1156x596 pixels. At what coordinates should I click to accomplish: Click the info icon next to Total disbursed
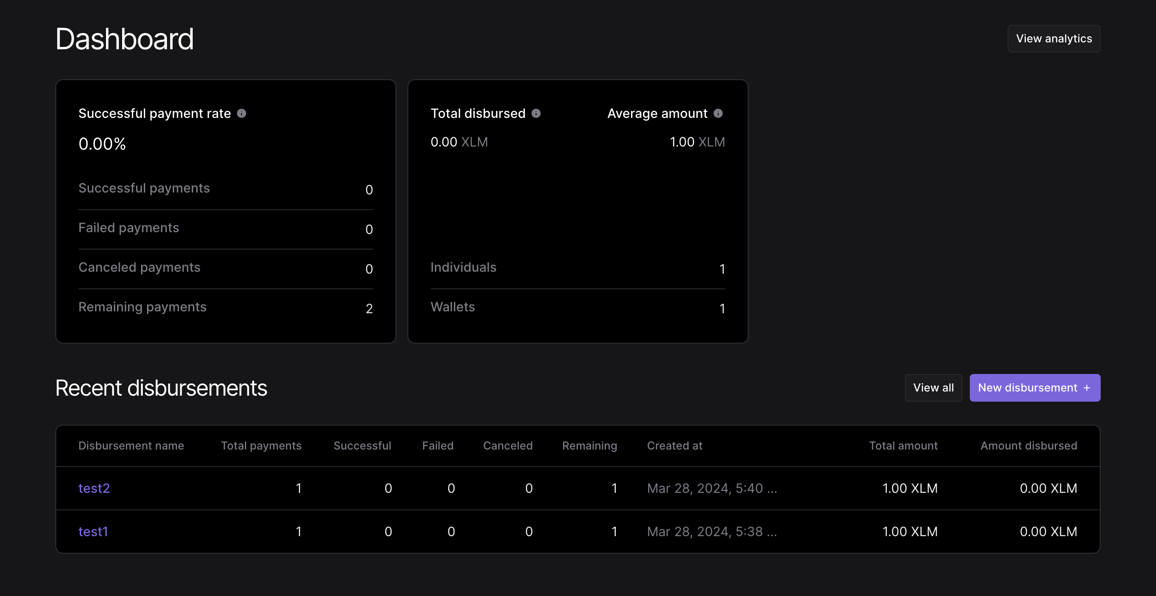pos(536,113)
